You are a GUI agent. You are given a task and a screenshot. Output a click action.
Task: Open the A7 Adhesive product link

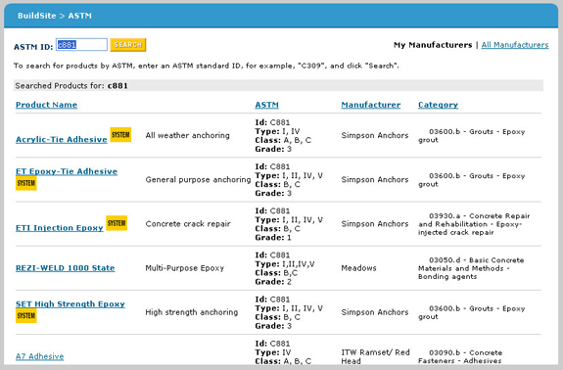click(39, 356)
